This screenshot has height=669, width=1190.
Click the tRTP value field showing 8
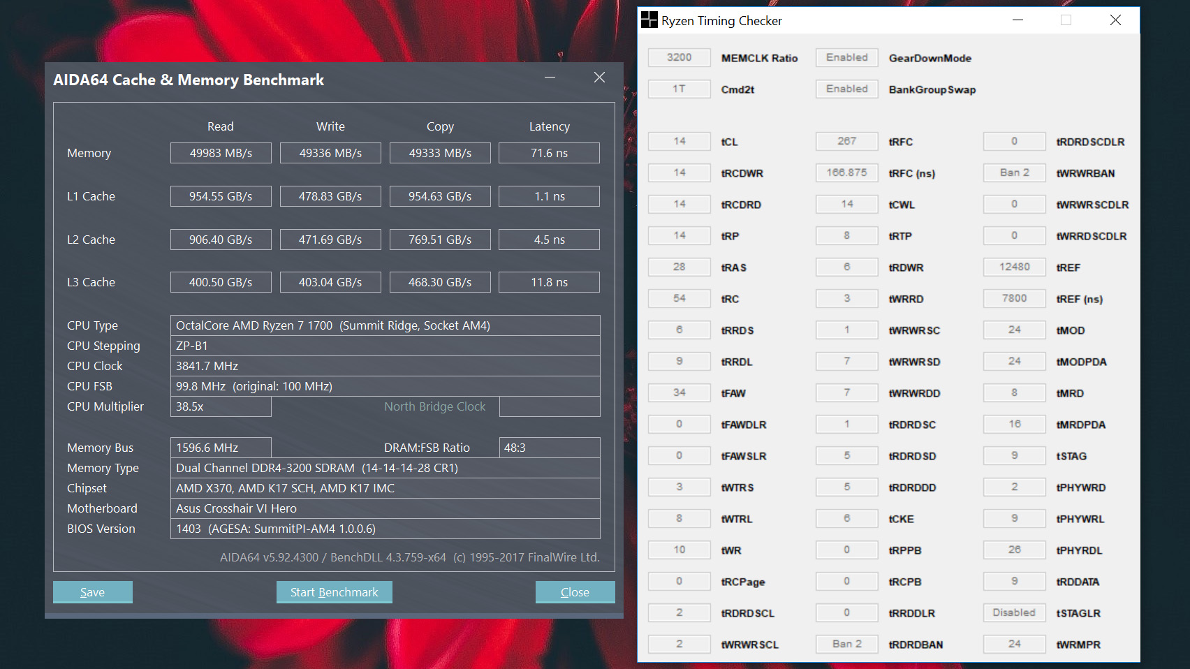(847, 235)
